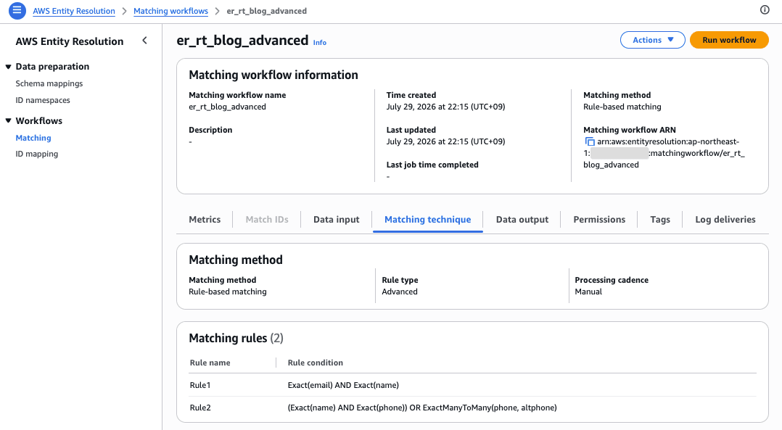This screenshot has height=430, width=782.
Task: Click Rule1 in the matching rules table
Action: coord(200,385)
